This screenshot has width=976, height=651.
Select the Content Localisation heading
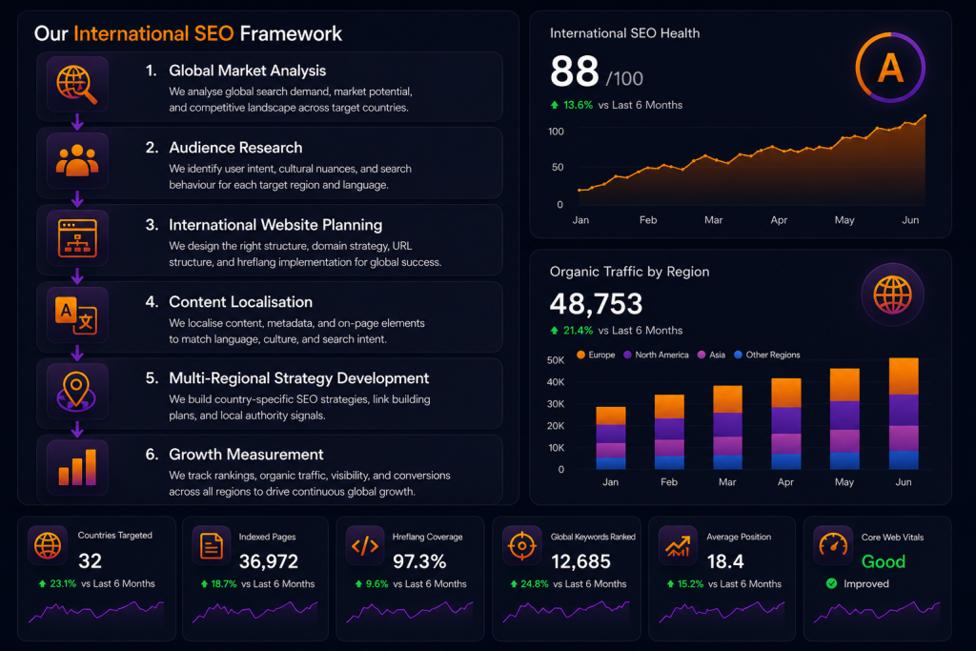coord(240,302)
